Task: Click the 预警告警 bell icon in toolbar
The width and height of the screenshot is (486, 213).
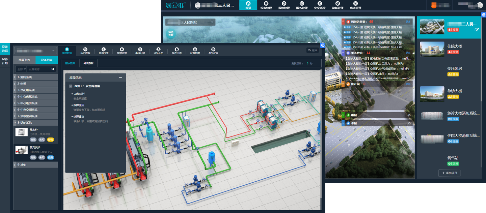Action: click(x=122, y=50)
